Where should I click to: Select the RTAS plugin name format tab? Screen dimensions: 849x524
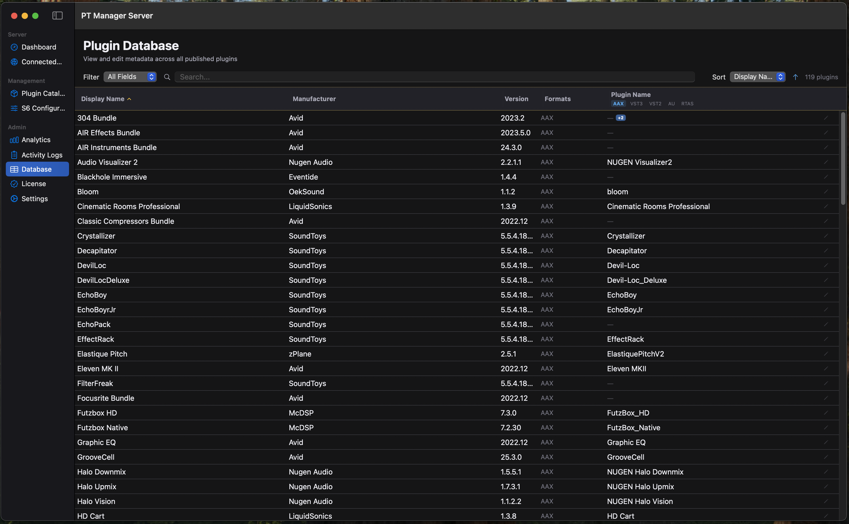click(x=687, y=104)
